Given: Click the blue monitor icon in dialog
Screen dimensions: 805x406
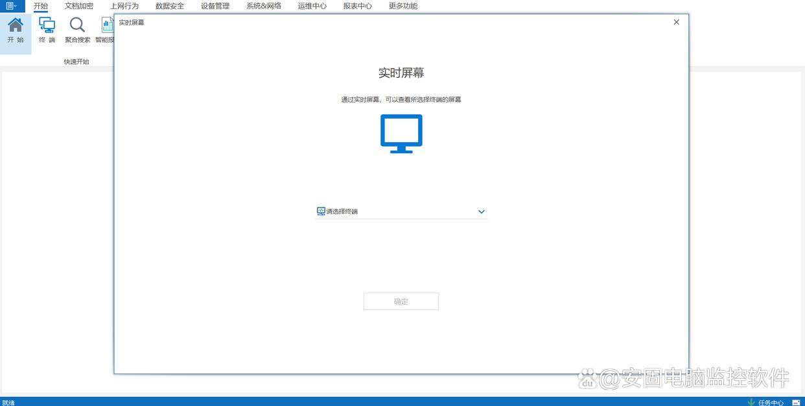Looking at the screenshot, I should tap(401, 134).
